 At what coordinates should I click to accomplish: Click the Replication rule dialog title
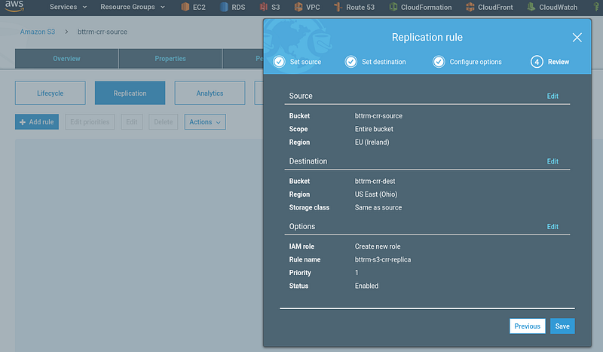(x=427, y=38)
